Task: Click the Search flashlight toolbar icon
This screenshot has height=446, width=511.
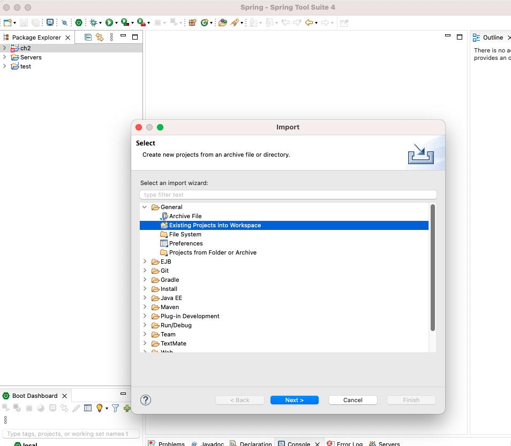Action: (x=235, y=22)
